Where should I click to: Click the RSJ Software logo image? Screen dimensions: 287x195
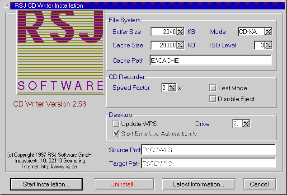[x=61, y=52]
